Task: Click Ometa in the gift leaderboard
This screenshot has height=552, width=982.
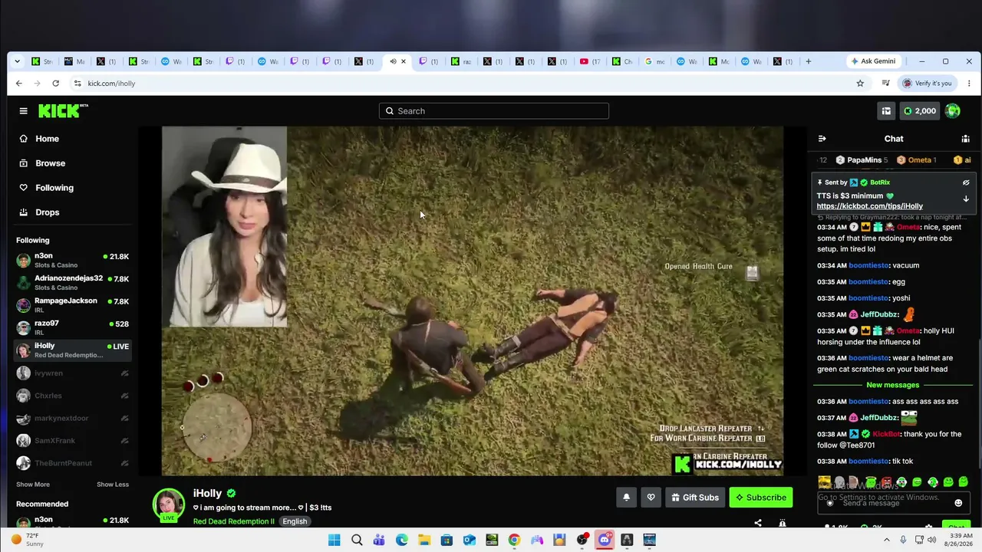Action: point(916,160)
